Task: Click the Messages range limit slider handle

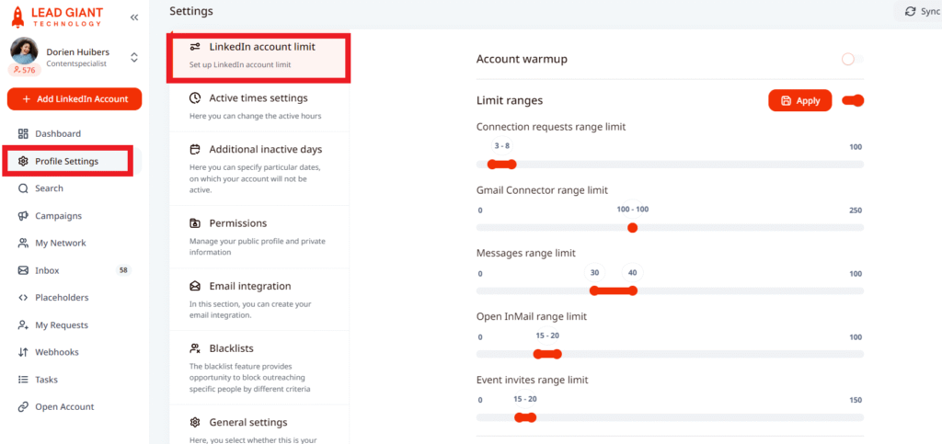Action: click(632, 290)
